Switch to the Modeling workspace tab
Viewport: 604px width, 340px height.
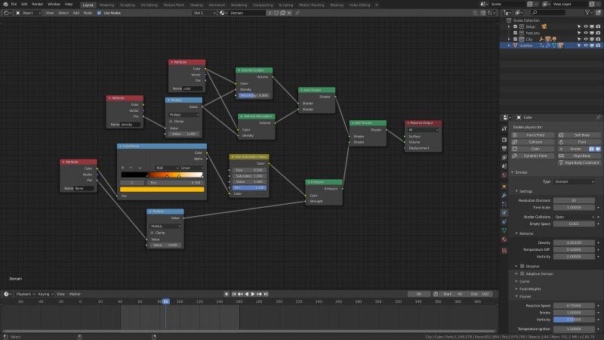106,5
